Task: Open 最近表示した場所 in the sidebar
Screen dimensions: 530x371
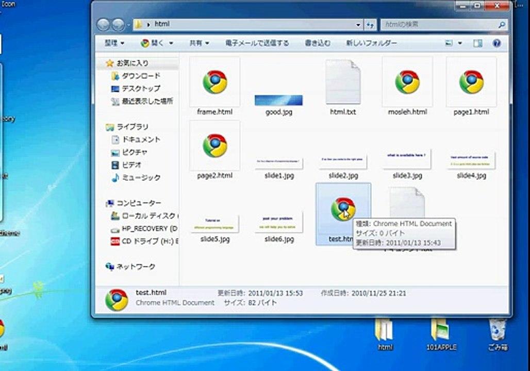Action: [x=147, y=101]
